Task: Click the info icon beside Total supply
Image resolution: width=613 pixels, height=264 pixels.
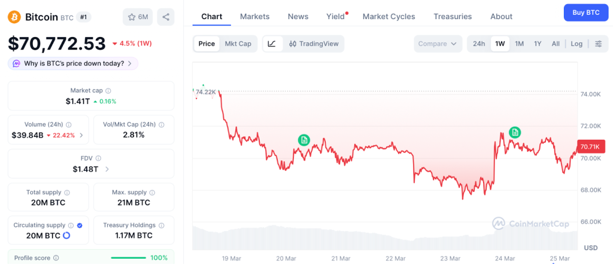Action: [x=67, y=192]
